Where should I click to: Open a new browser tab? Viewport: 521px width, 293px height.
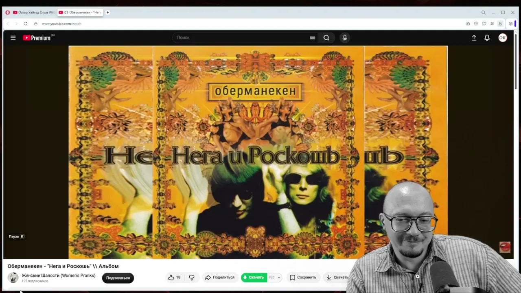[x=108, y=13]
